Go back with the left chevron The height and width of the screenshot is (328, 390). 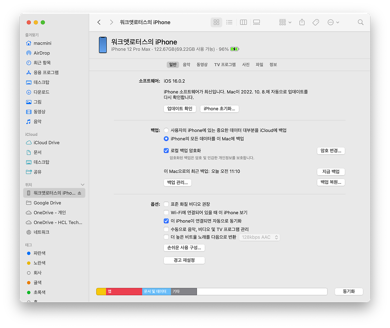(x=99, y=22)
